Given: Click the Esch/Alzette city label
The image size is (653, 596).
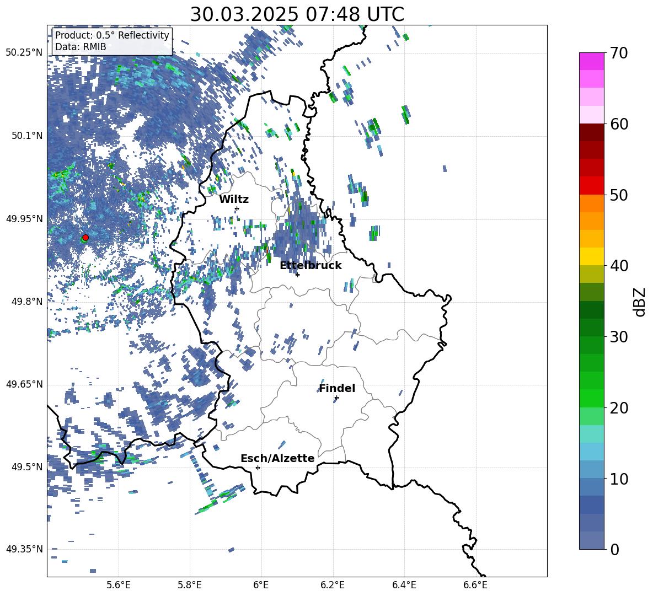Looking at the screenshot, I should tap(277, 458).
